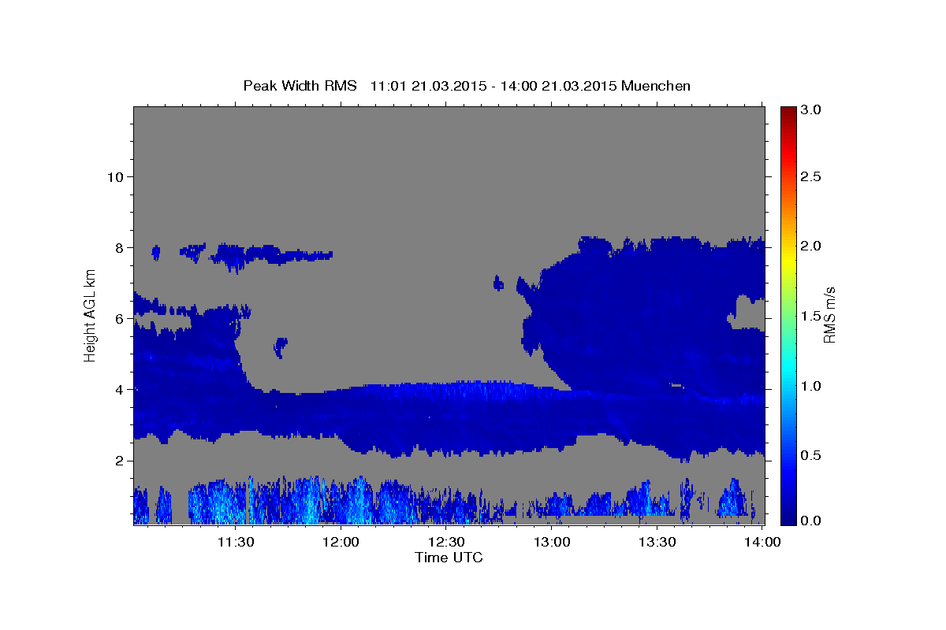Image resolution: width=946 pixels, height=630 pixels.
Task: Click the plot title 'Peak Width RMS'
Action: click(x=300, y=86)
